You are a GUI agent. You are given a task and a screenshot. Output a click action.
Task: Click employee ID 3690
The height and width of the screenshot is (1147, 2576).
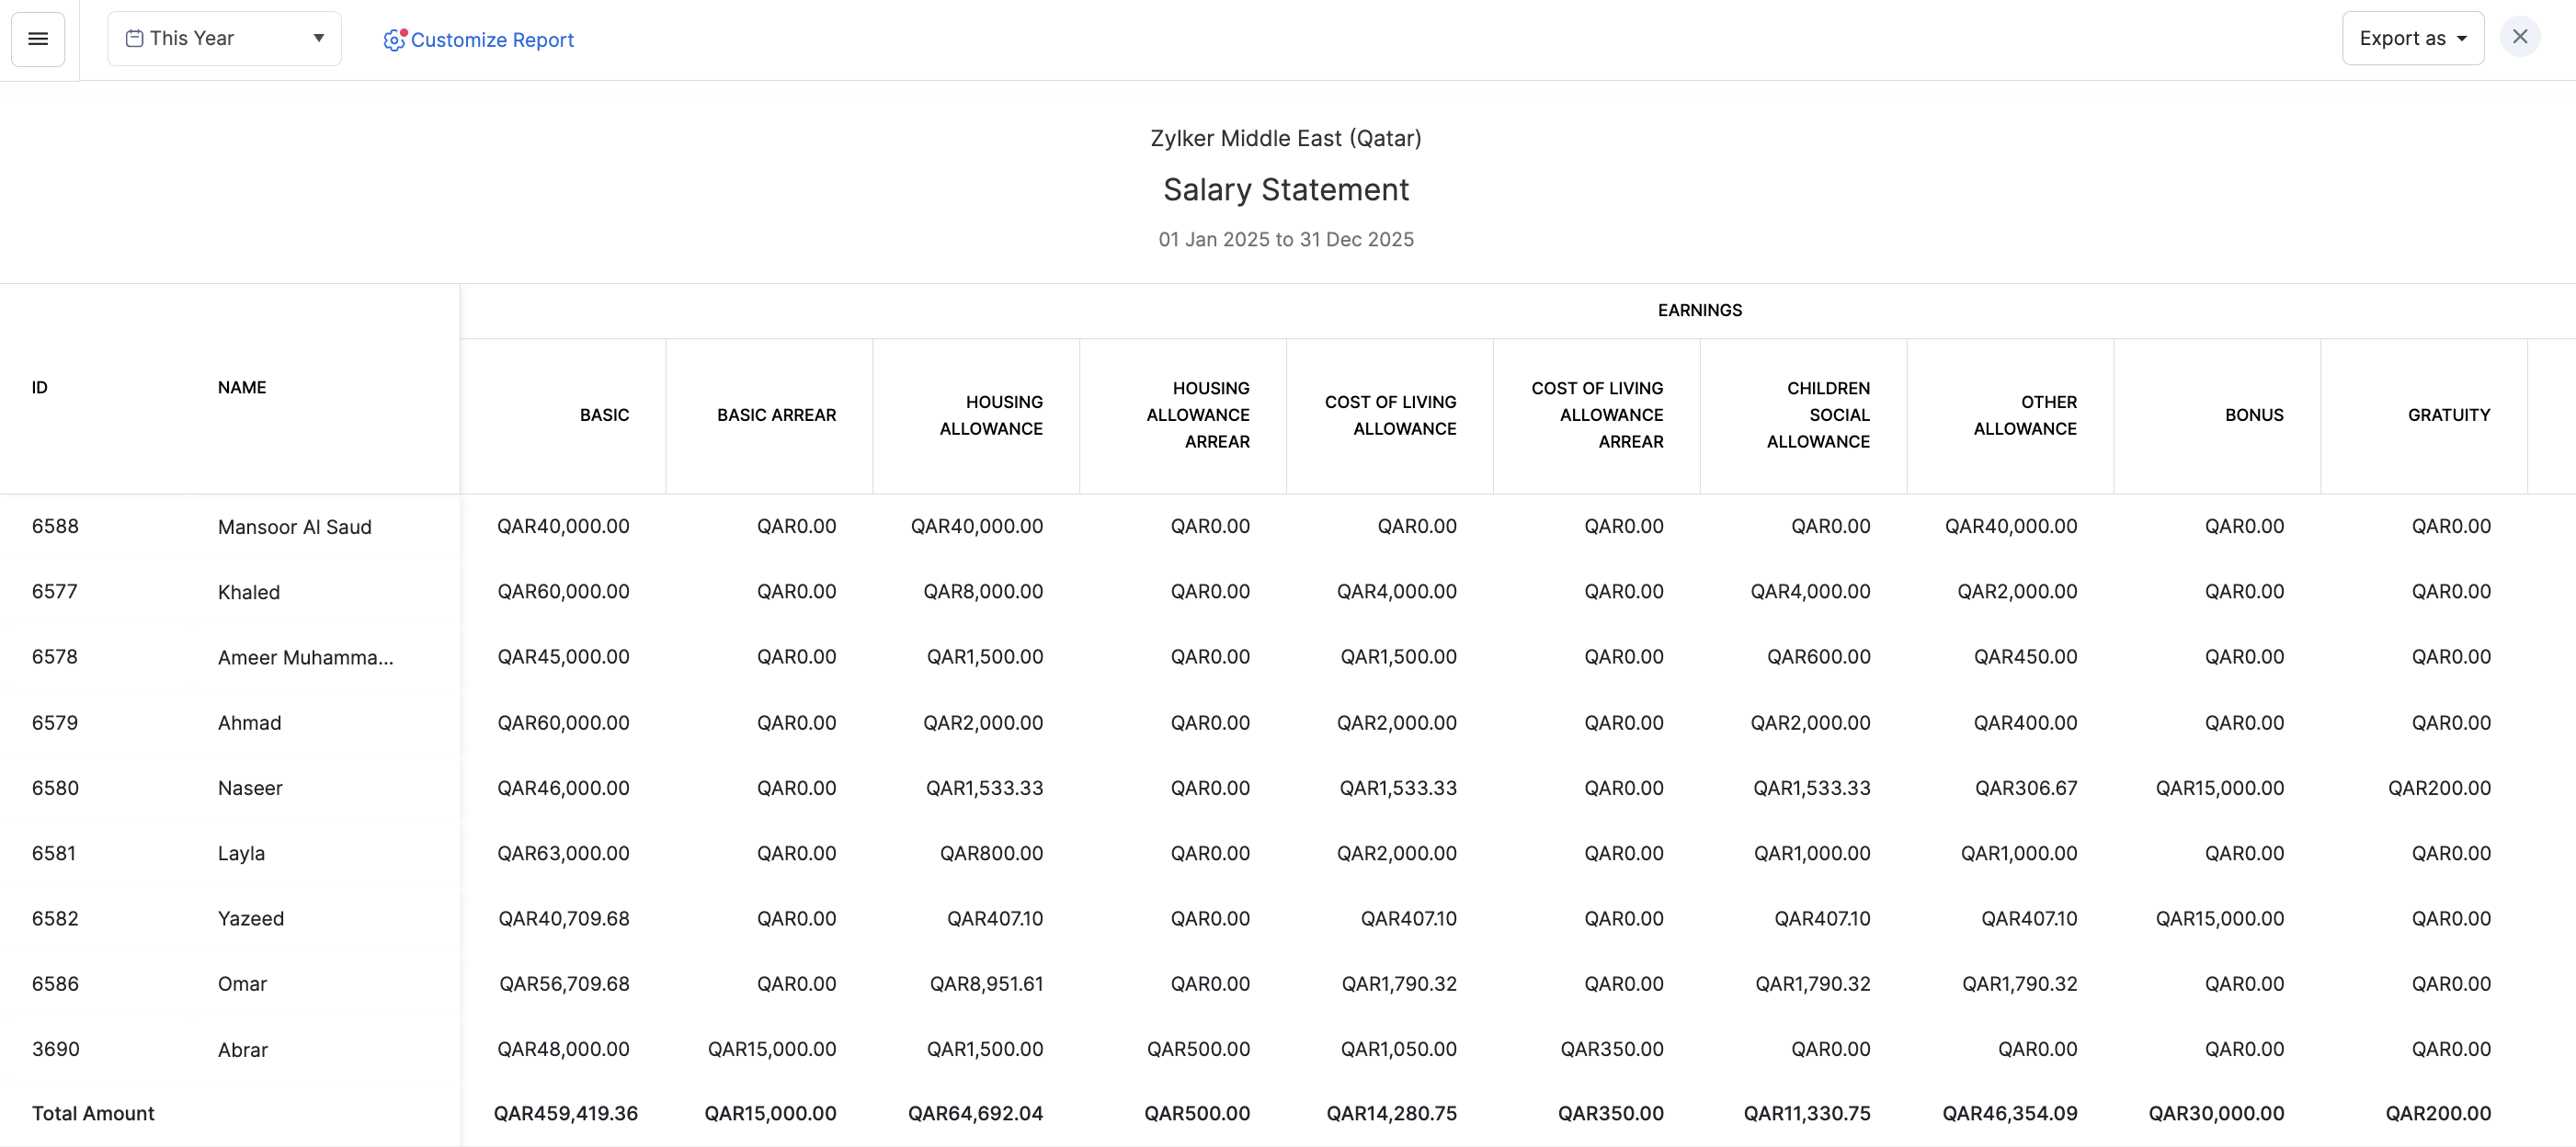[x=56, y=1049]
